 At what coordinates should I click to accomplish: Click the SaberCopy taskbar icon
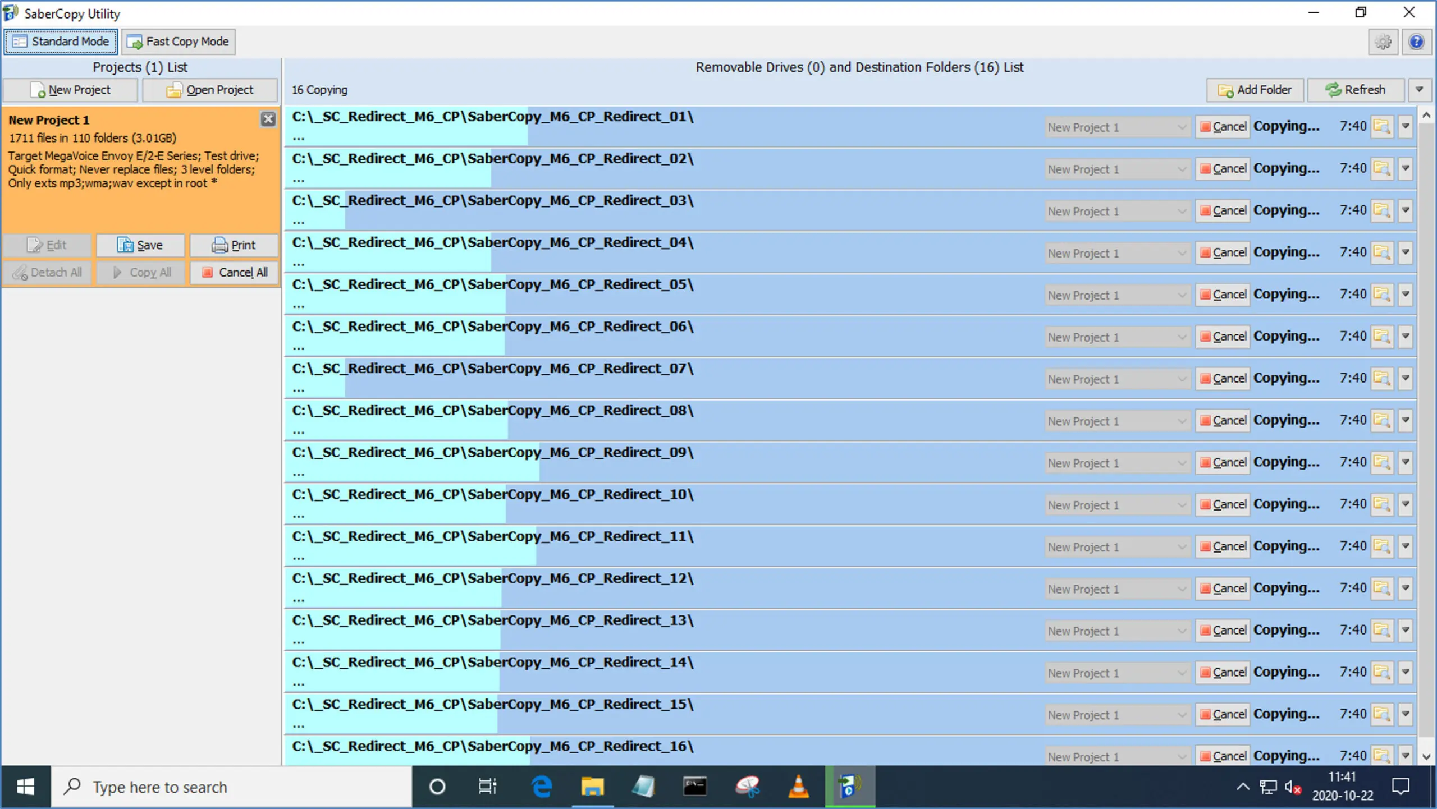coord(850,787)
